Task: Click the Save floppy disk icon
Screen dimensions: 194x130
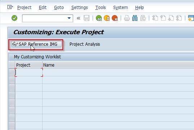Action: coord(87,18)
